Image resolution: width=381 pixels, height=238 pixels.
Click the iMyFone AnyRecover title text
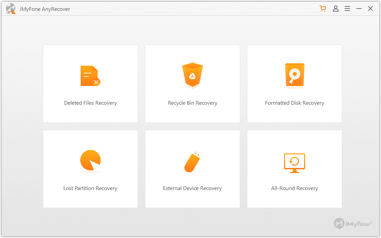pos(45,9)
